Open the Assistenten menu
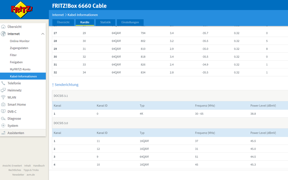The width and height of the screenshot is (288, 180). click(x=16, y=133)
